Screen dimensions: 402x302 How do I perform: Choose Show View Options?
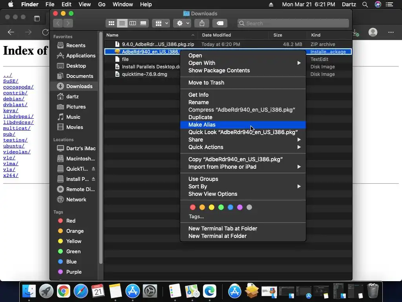click(243, 194)
